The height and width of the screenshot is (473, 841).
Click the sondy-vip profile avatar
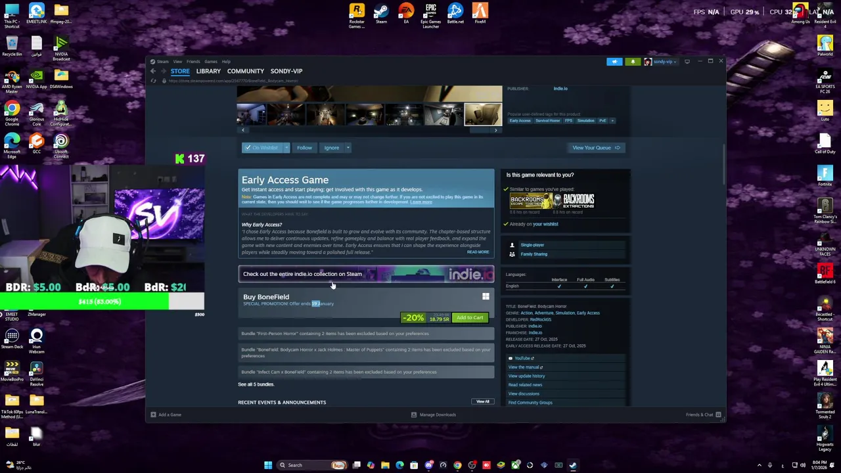coord(648,62)
